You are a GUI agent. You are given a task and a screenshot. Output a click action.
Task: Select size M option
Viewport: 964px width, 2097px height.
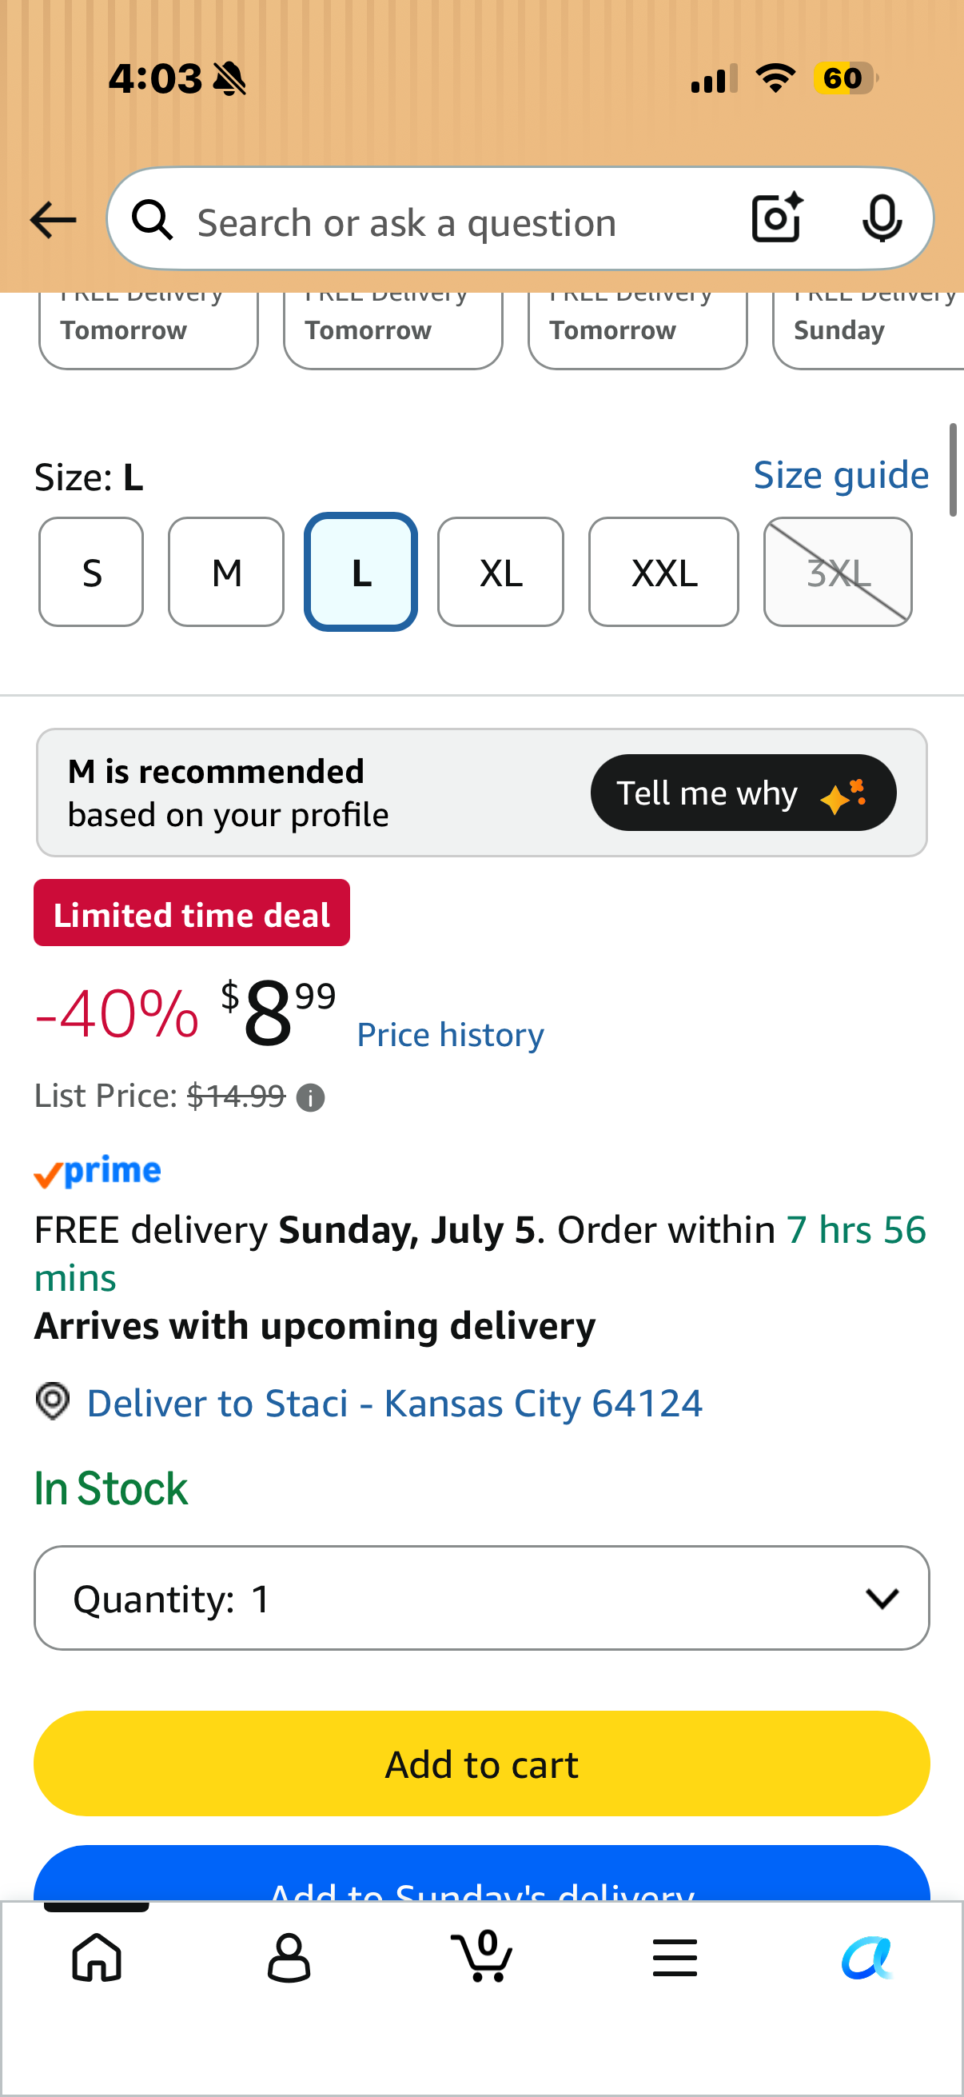(226, 573)
